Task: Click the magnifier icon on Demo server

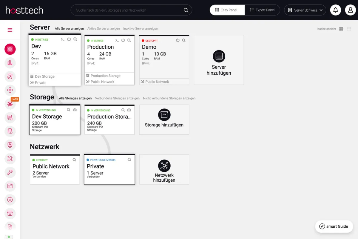Action: coord(184,40)
